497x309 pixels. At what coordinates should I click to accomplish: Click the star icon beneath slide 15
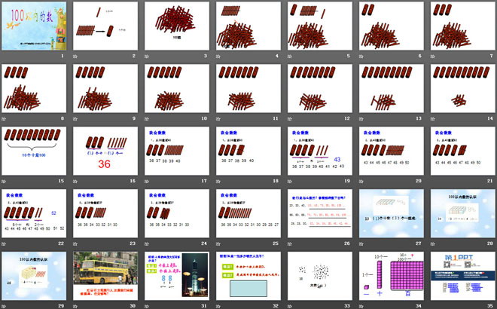[5, 180]
